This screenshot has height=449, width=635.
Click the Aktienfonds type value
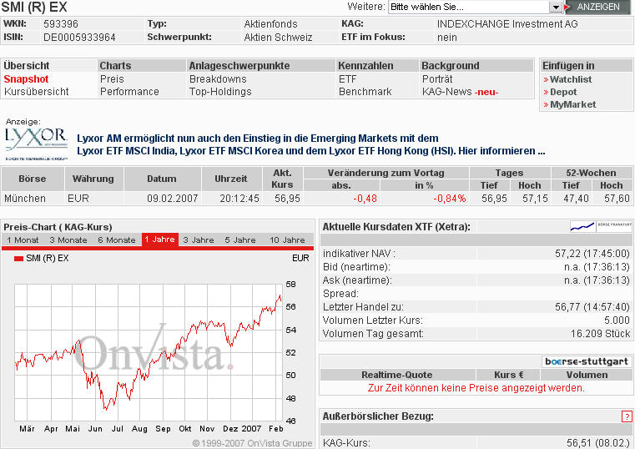[270, 24]
